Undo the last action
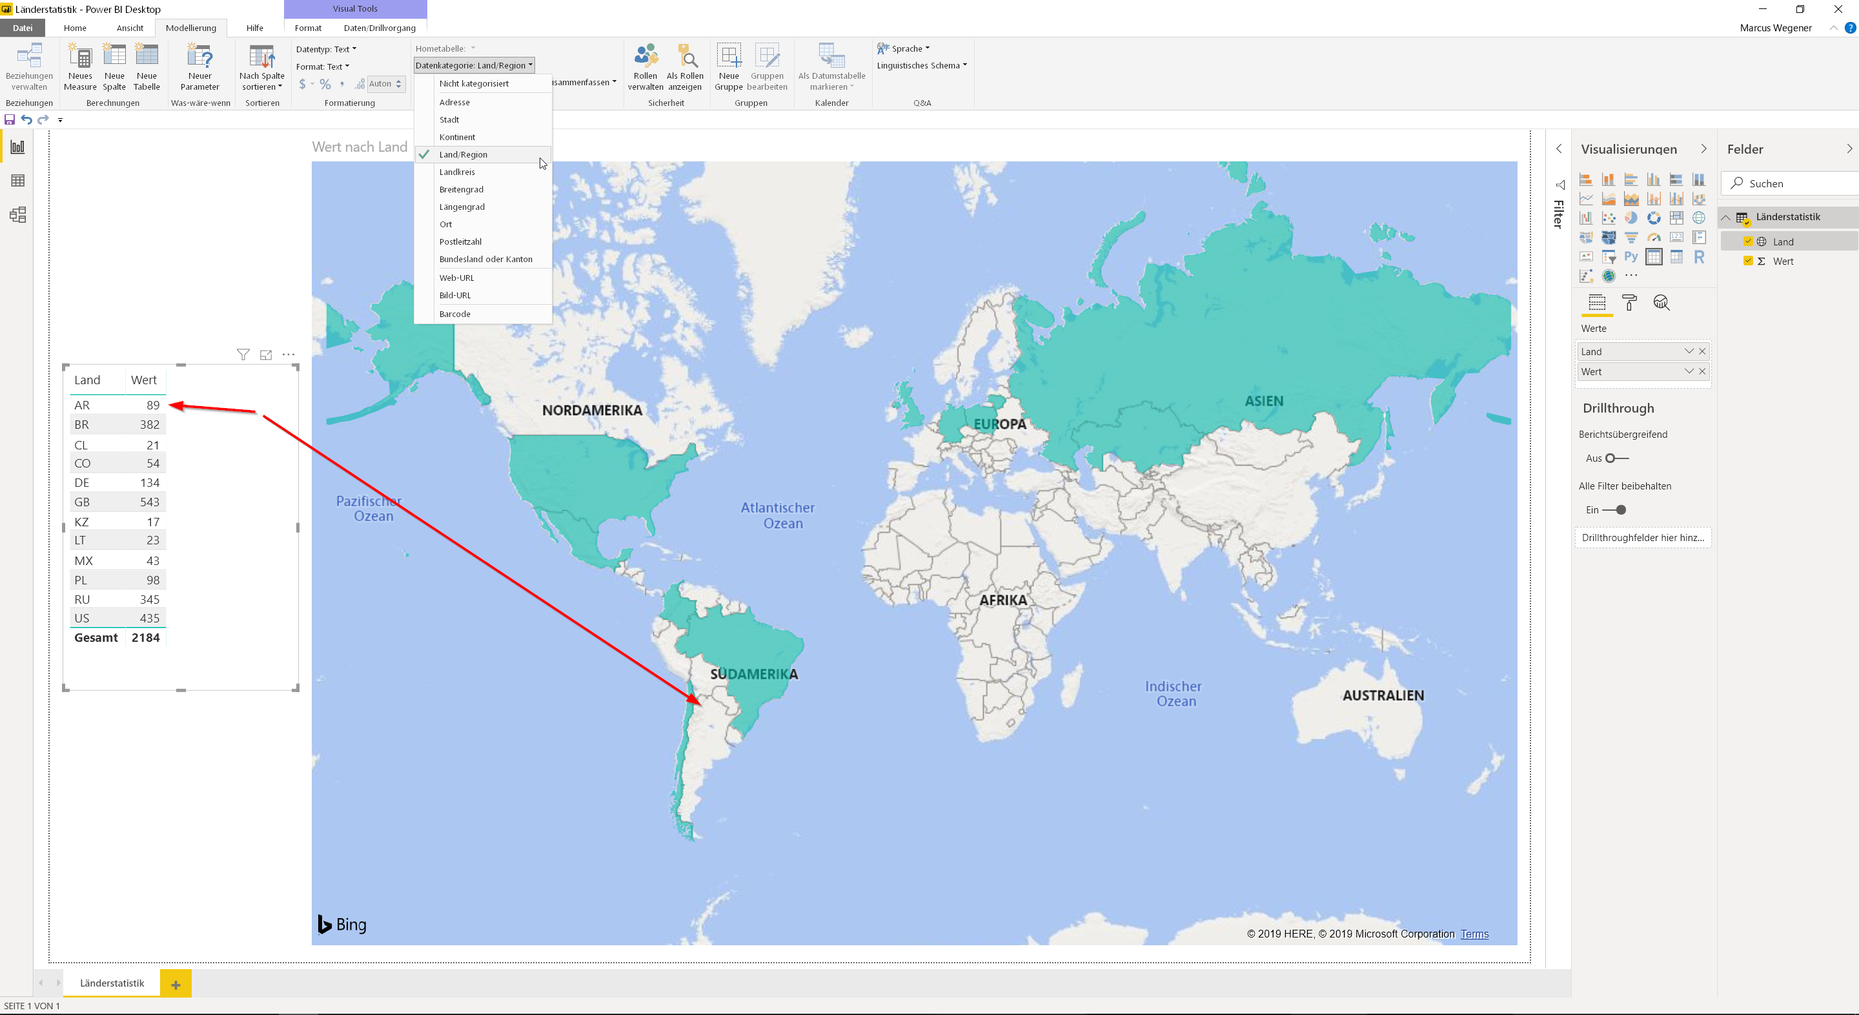Screen dimensions: 1859x1015 click(26, 119)
